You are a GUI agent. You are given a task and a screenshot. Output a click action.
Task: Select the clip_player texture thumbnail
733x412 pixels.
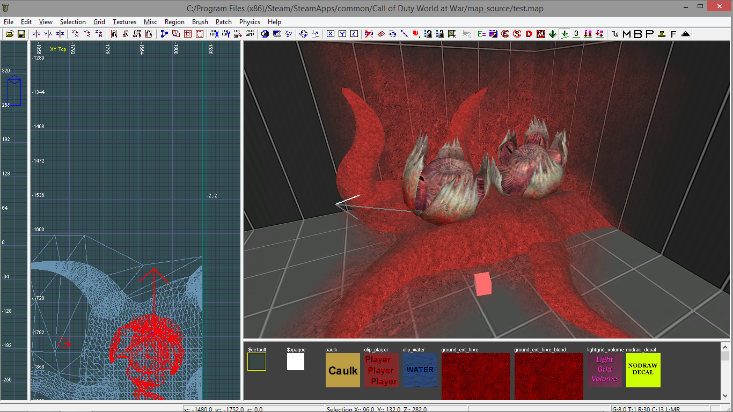(x=382, y=370)
